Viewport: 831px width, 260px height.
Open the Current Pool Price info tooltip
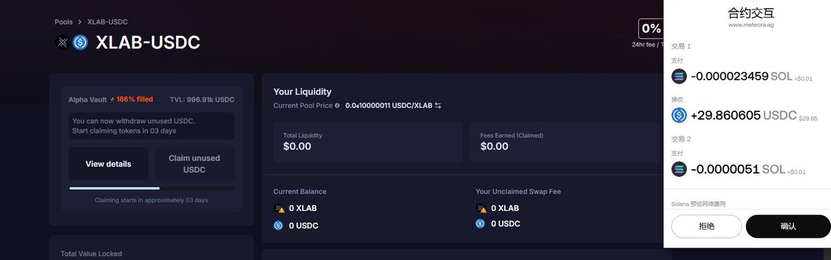(337, 106)
